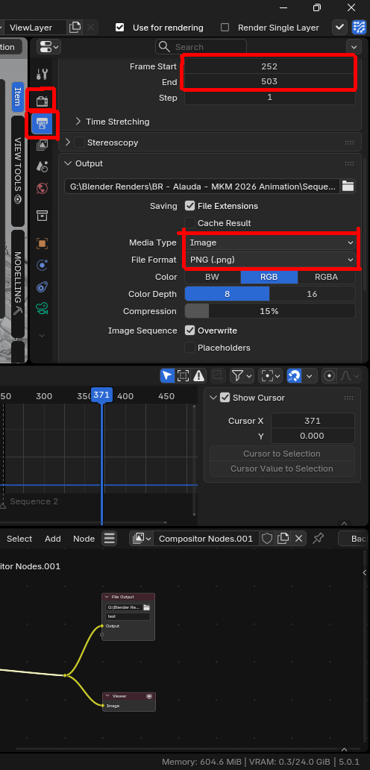
Task: Uncheck File Extensions
Action: [x=190, y=206]
